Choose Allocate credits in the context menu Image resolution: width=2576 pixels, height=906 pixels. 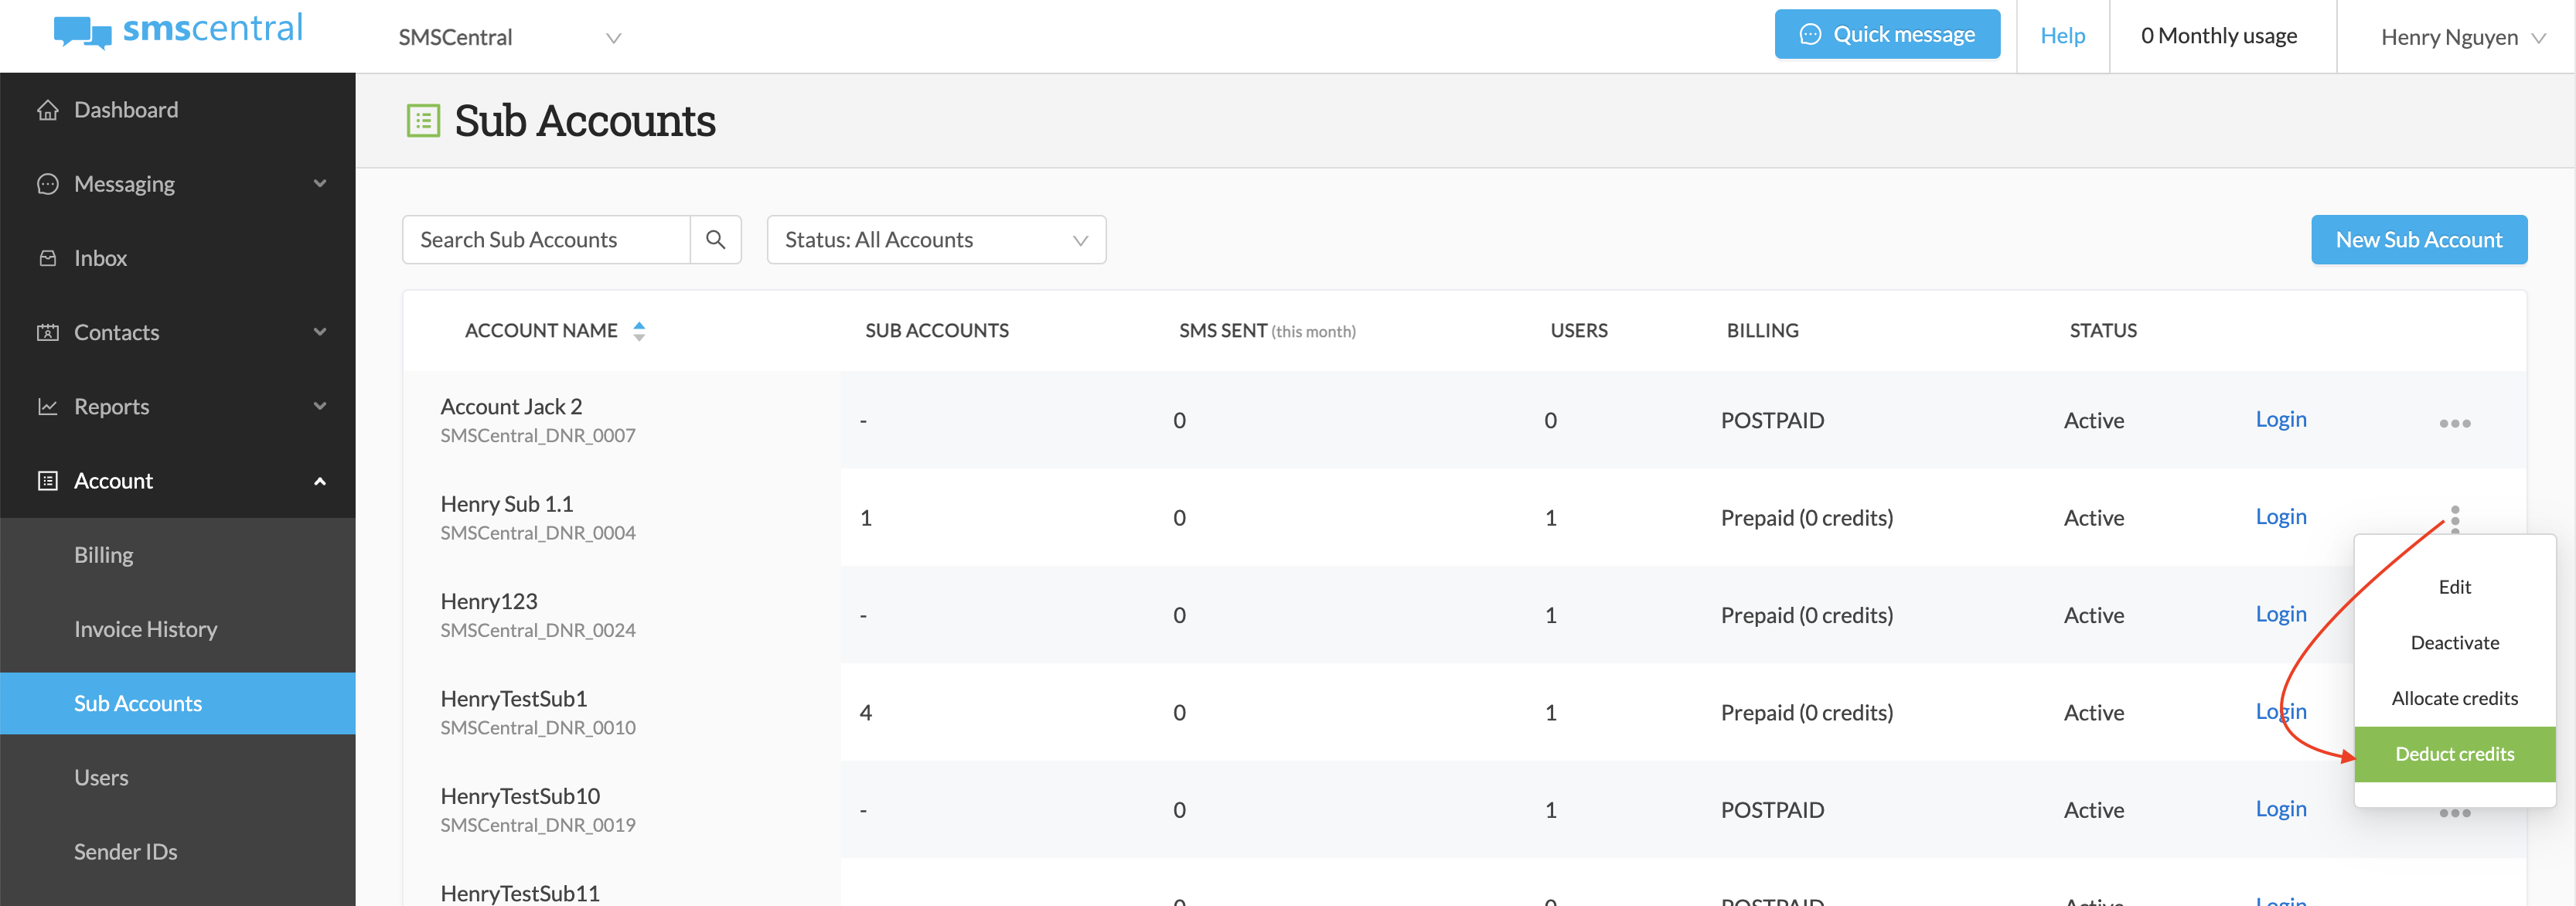pyautogui.click(x=2455, y=697)
